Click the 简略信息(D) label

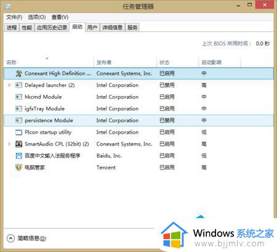point(32,238)
